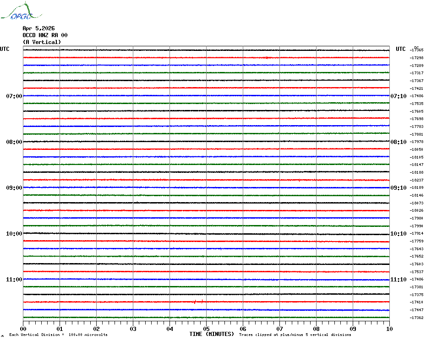Click the Each Vertical Division scale note
This screenshot has height=341, width=426.
click(58, 335)
